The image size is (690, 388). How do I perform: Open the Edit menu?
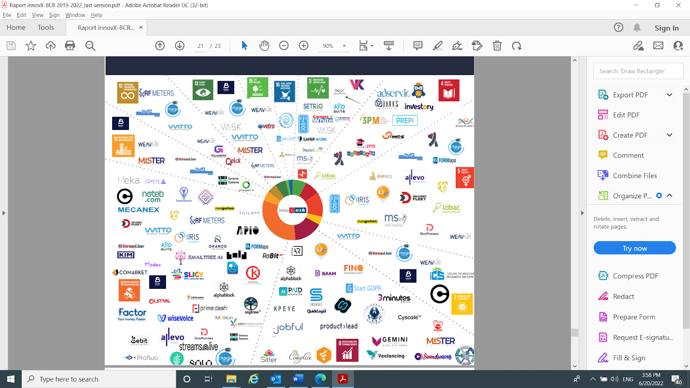click(22, 15)
